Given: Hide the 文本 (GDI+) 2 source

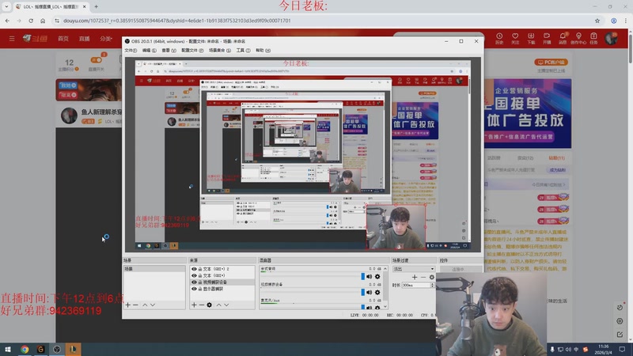Looking at the screenshot, I should pos(194,269).
